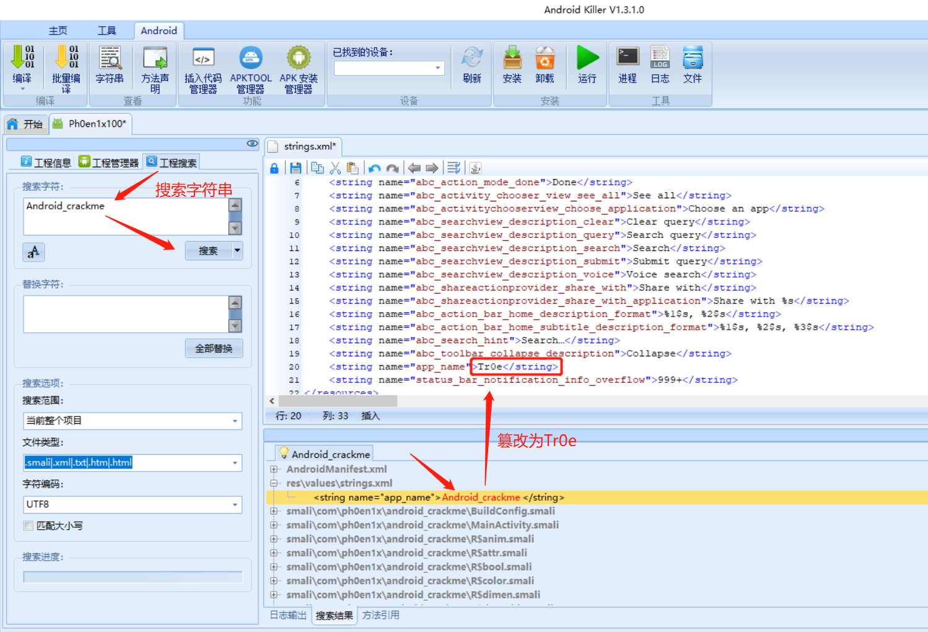
Task: Open the 搜索范围 dropdown
Action: point(235,421)
